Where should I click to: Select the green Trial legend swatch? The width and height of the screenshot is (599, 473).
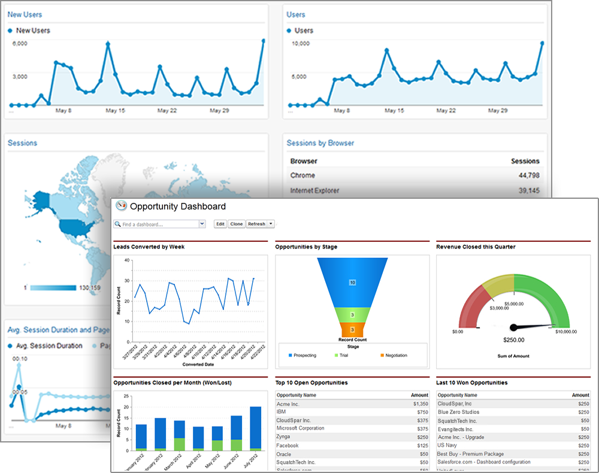point(336,356)
